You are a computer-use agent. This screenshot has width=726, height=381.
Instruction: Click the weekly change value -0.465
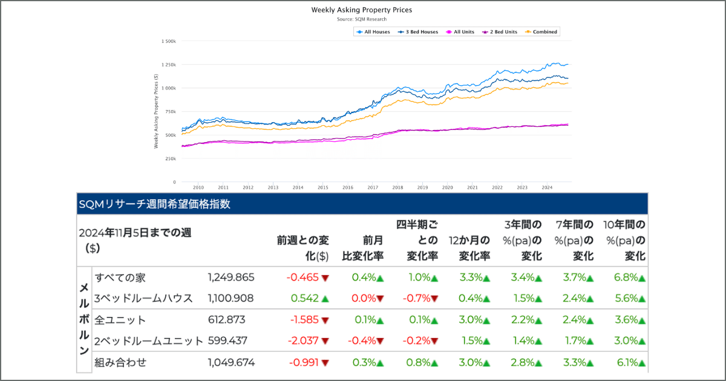[x=302, y=278]
